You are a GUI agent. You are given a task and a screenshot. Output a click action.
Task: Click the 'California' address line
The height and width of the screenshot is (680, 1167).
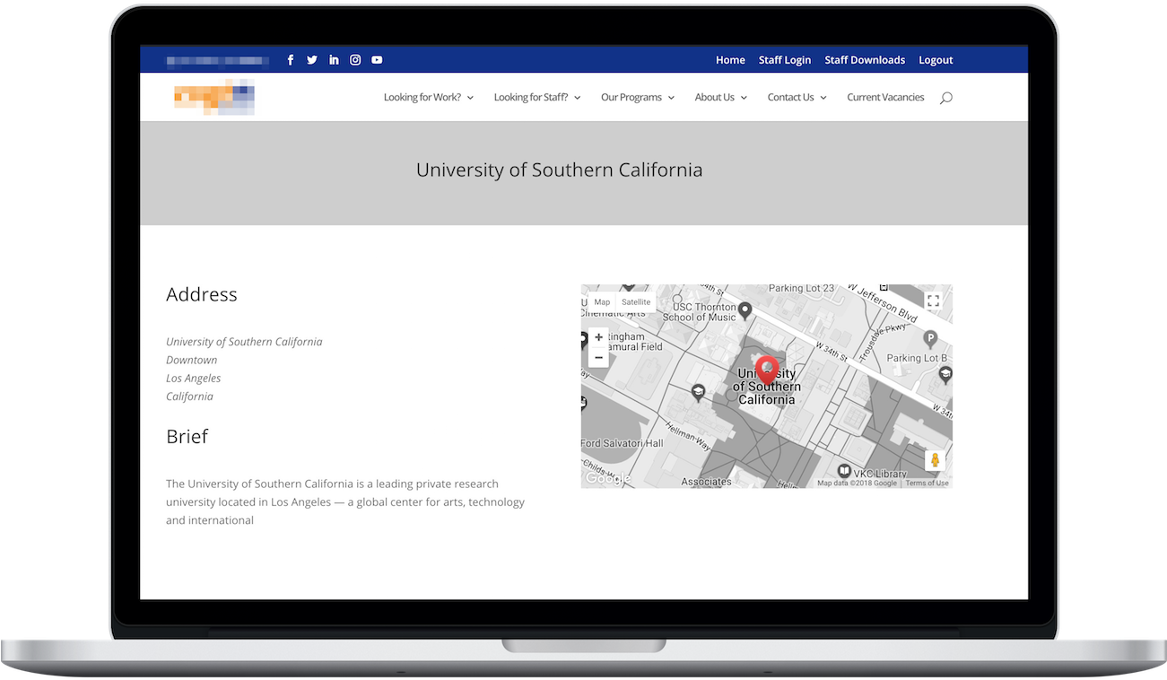190,397
